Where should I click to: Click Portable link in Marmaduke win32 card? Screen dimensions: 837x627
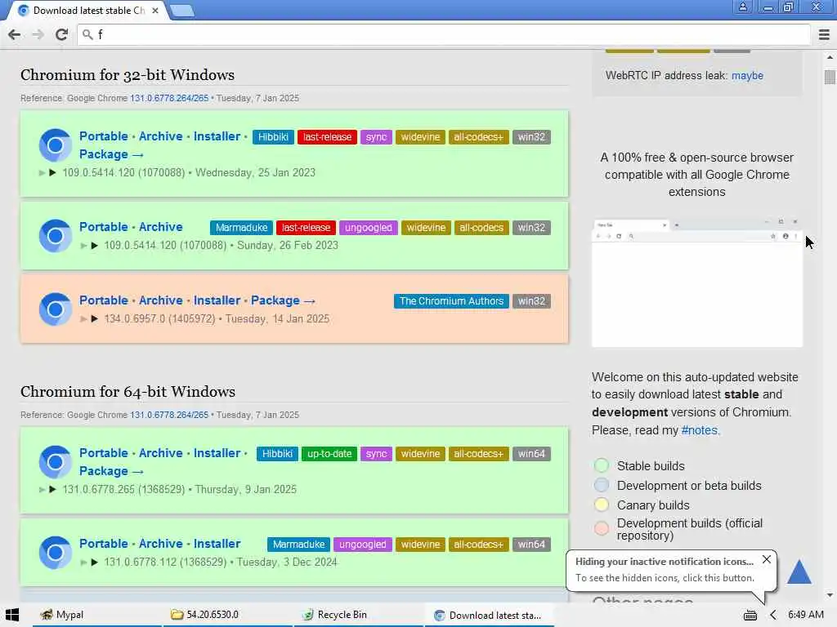coord(104,227)
